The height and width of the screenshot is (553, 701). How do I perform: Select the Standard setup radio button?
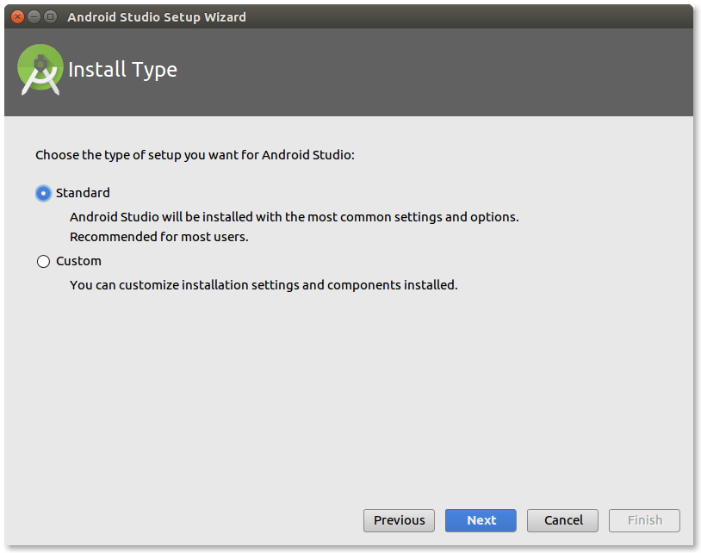[43, 193]
